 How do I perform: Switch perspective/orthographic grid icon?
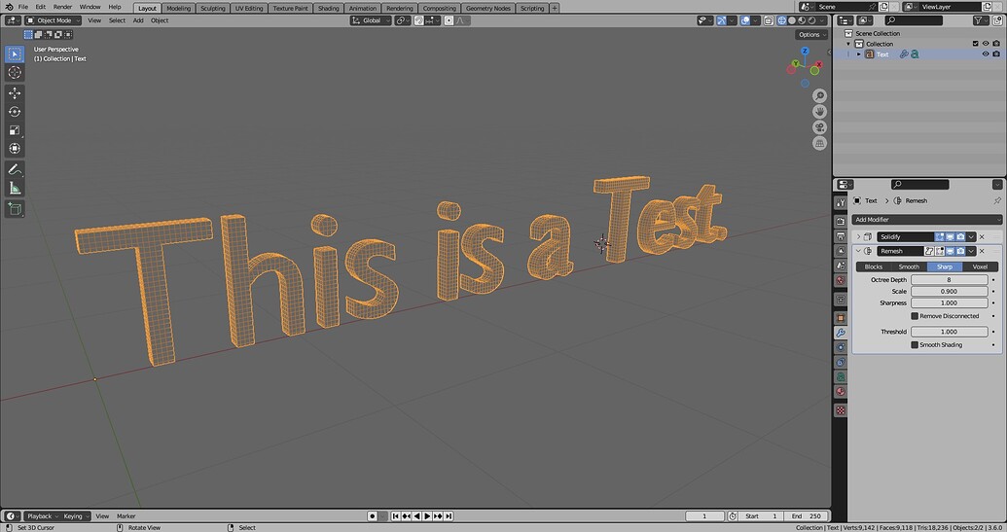(x=819, y=143)
